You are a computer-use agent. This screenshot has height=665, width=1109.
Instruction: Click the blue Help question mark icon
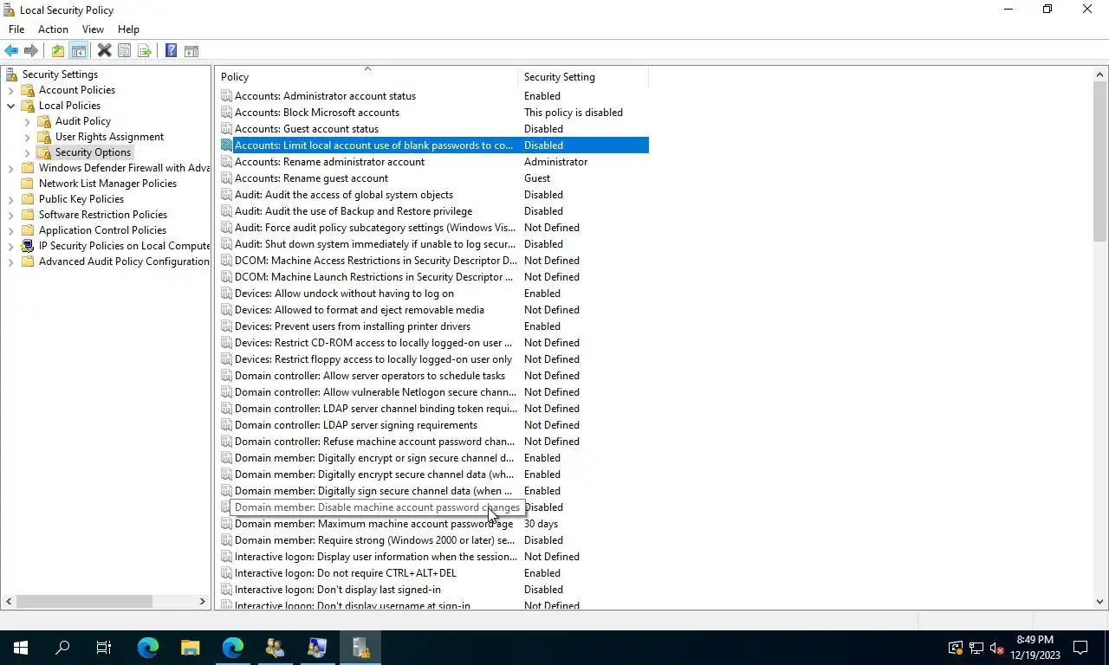click(x=171, y=51)
